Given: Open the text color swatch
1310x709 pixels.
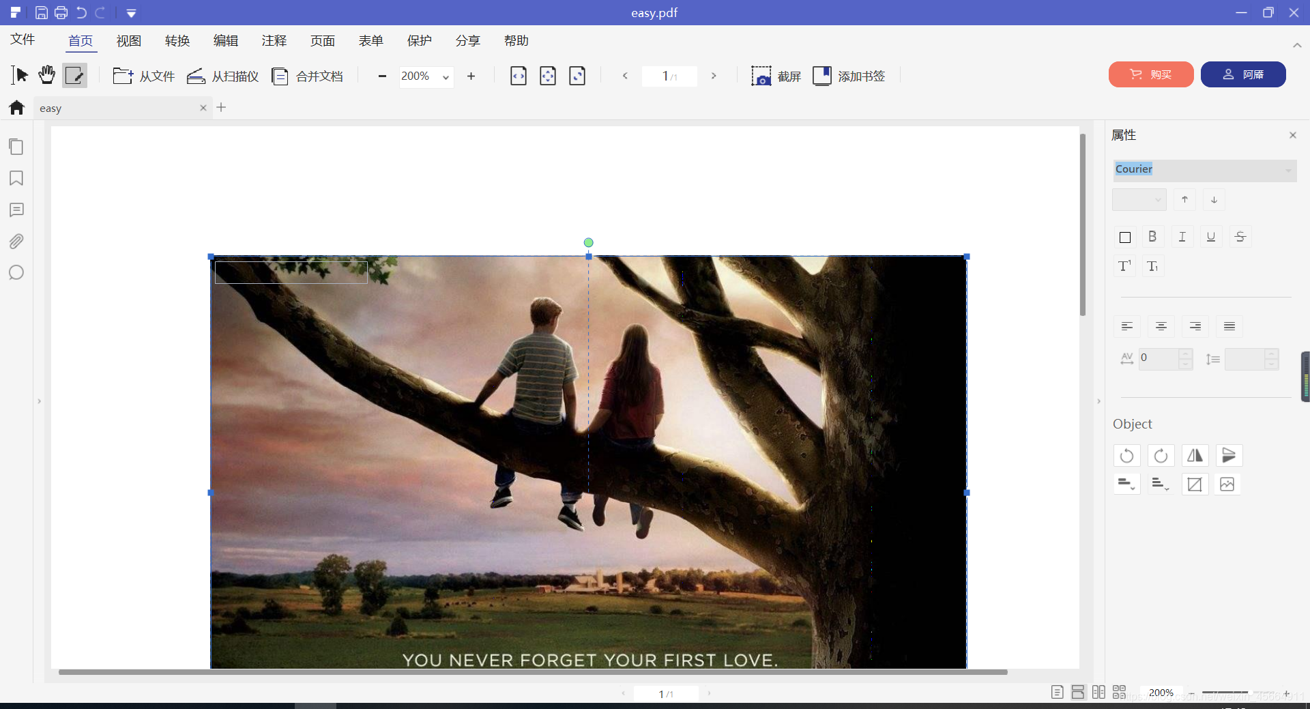Looking at the screenshot, I should click(1125, 237).
